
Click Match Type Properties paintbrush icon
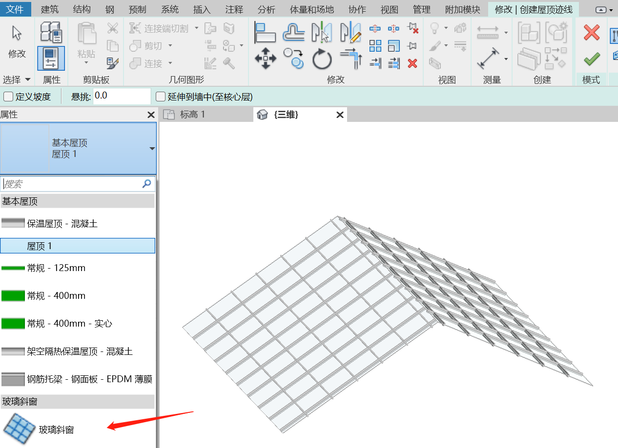coord(112,63)
